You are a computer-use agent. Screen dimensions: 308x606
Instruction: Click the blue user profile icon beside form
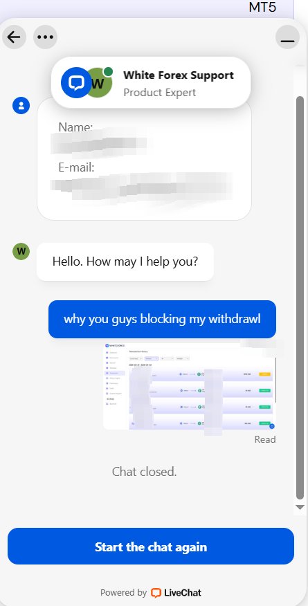click(21, 105)
